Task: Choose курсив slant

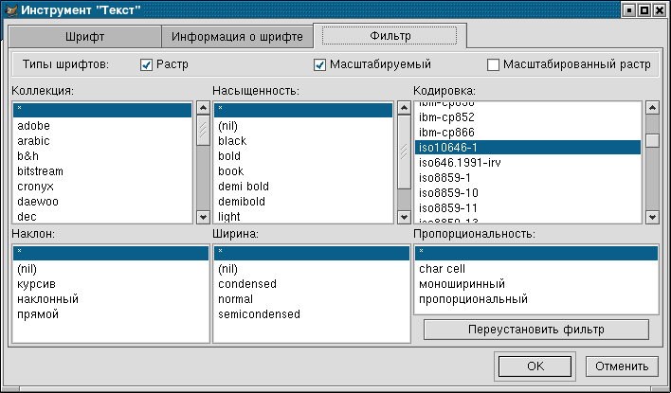Action: [111, 284]
